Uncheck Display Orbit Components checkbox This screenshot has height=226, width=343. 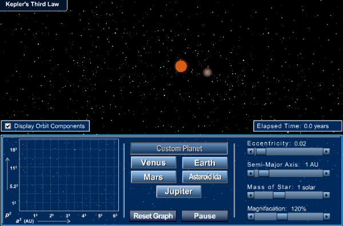[x=8, y=126]
